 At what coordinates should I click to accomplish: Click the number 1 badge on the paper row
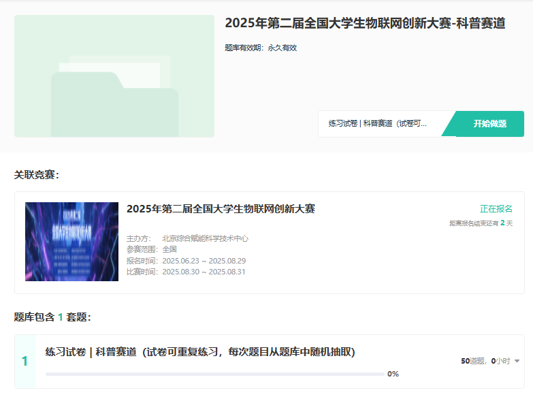pos(25,362)
